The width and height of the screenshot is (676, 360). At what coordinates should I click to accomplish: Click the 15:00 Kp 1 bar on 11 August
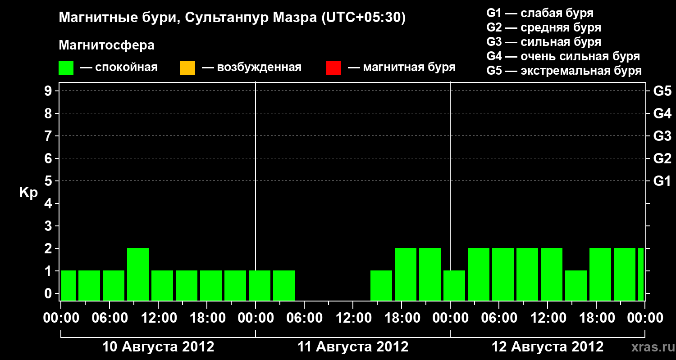(381, 285)
